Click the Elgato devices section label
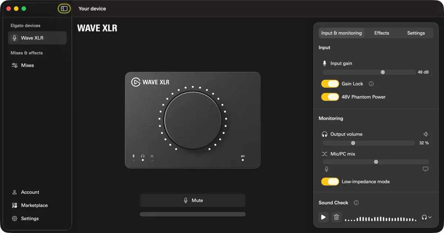Image resolution: width=444 pixels, height=233 pixels. (x=26, y=25)
